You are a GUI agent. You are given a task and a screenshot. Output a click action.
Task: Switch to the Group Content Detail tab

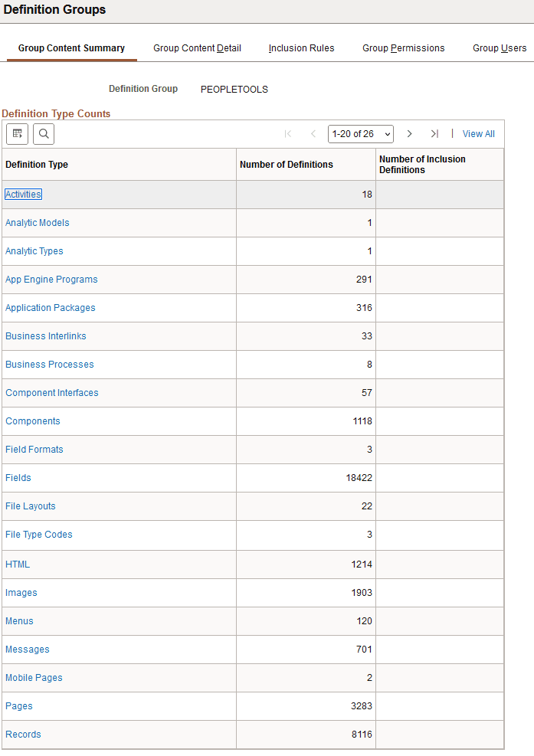click(x=197, y=47)
